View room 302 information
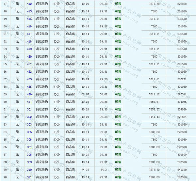Viewport: 196px width, 181px height. [x=29, y=117]
